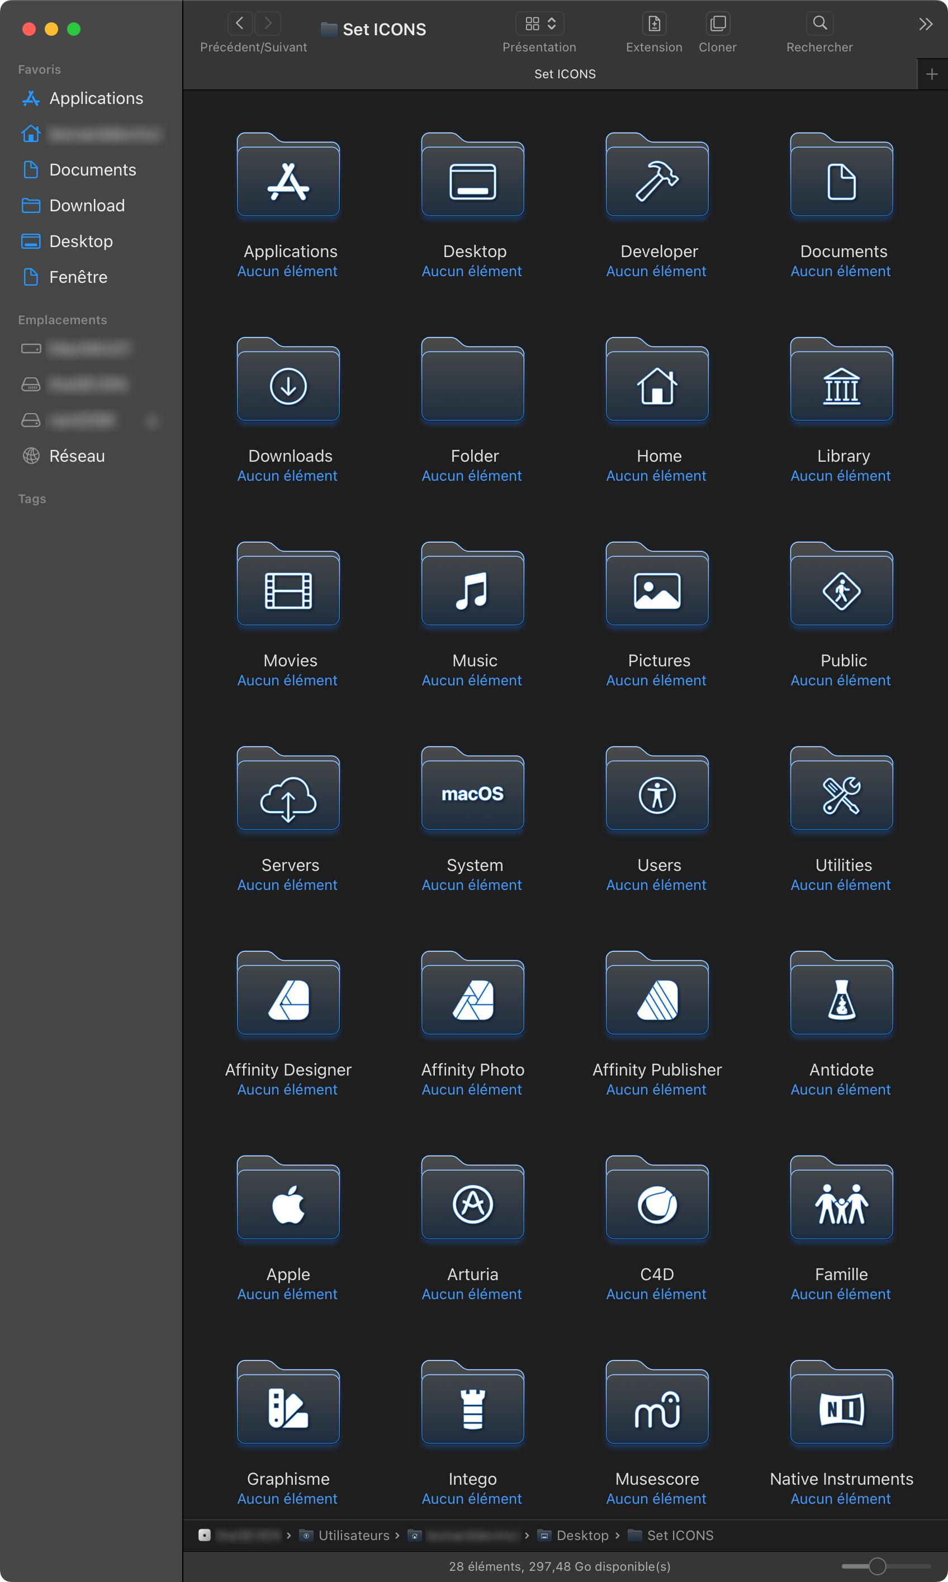Select the Famille folder icon
Viewport: 948px width, 1582px height.
pos(841,1197)
